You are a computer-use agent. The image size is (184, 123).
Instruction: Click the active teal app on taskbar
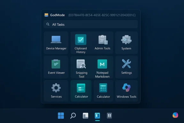click(97, 116)
